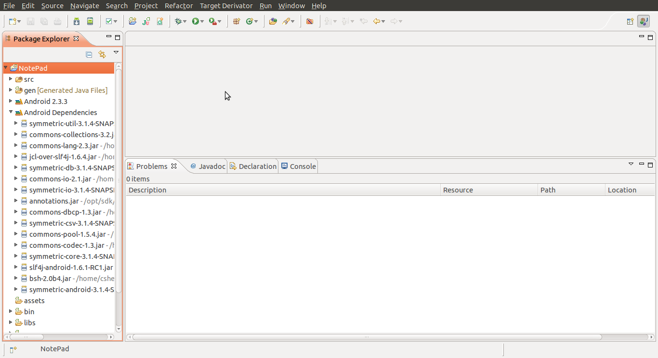Viewport: 658px width, 358px height.
Task: Expand the commons-lang-2.3.jar entry
Action: click(x=16, y=145)
